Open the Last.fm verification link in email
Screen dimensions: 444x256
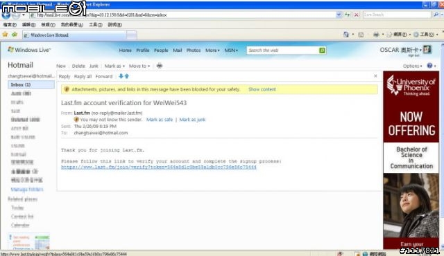[159, 167]
